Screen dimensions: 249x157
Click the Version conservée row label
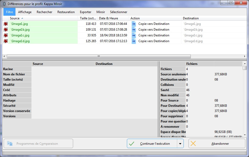[x=17, y=111]
